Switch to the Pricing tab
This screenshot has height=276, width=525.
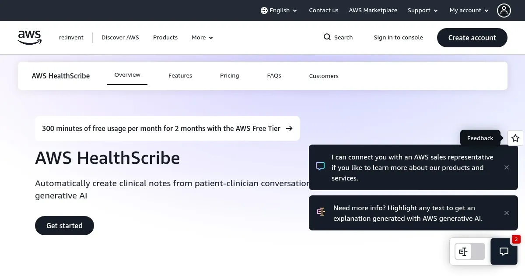pyautogui.click(x=229, y=75)
